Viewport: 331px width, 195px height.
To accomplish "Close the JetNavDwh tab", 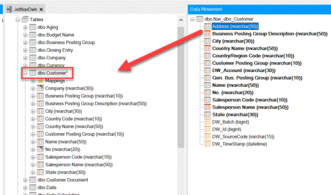I will 41,10.
